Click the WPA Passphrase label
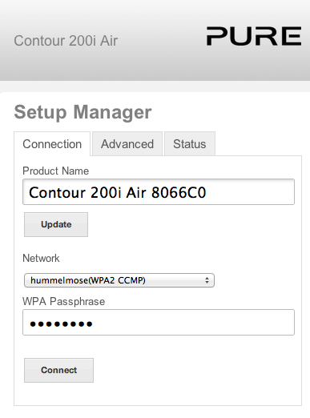Image resolution: width=310 pixels, height=418 pixels. point(63,301)
